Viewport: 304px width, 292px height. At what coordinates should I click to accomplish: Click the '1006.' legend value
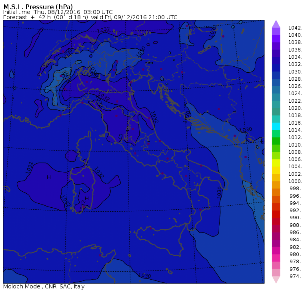point(295,159)
